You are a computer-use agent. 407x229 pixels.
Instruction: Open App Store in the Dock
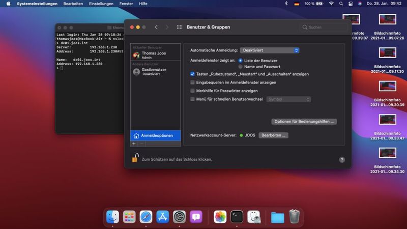pyautogui.click(x=162, y=217)
